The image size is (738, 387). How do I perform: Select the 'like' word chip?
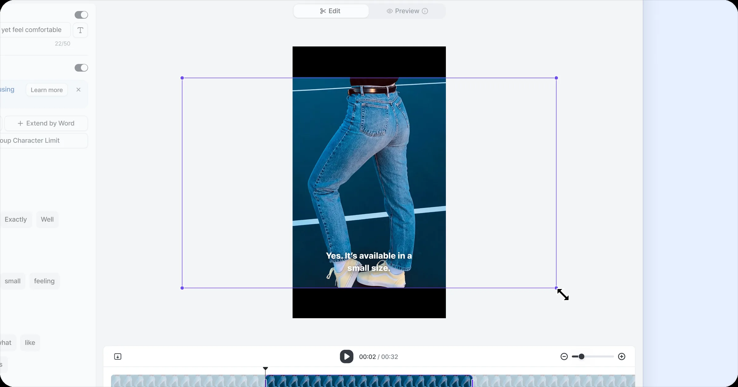tap(30, 342)
